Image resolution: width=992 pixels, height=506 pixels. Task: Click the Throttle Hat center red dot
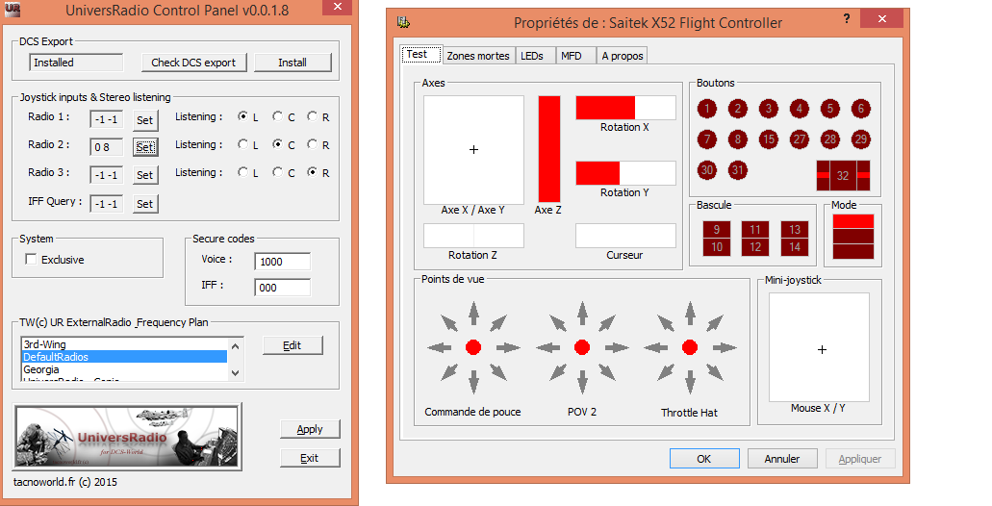pos(689,347)
